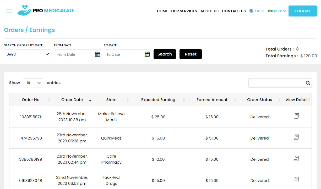Click the $ 25.00 expected earning

click(158, 117)
